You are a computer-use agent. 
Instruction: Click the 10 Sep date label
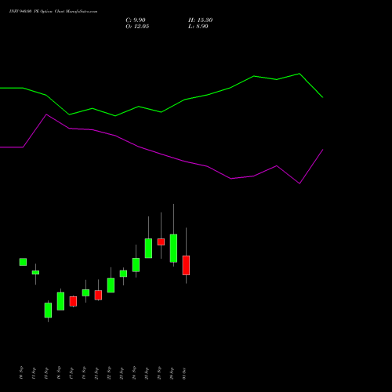21,372
